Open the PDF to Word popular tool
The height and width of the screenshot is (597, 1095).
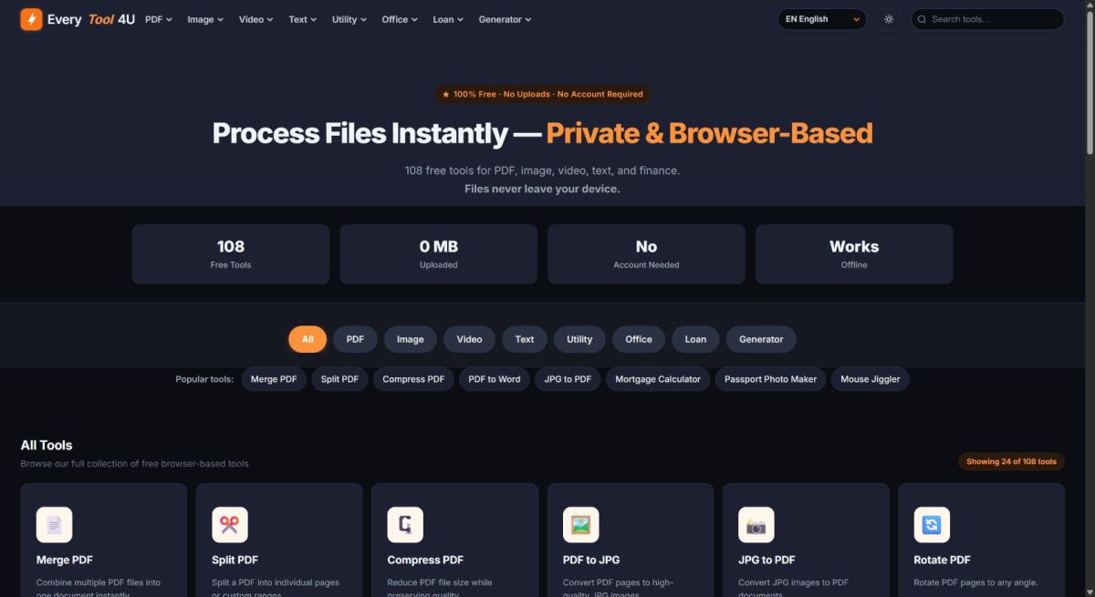pyautogui.click(x=495, y=379)
